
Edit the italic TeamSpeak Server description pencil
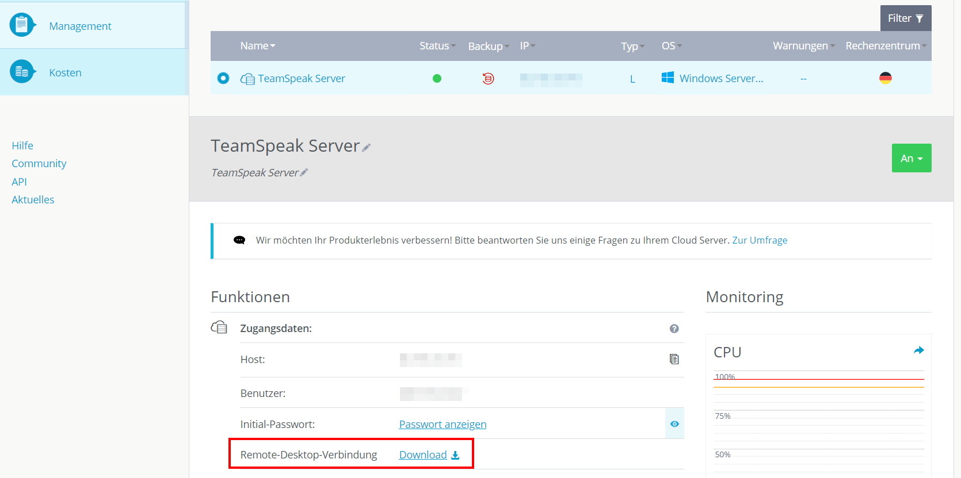304,172
